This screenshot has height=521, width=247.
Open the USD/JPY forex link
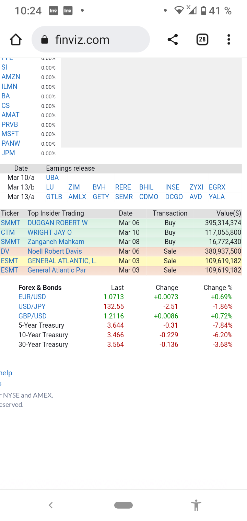pyautogui.click(x=32, y=307)
